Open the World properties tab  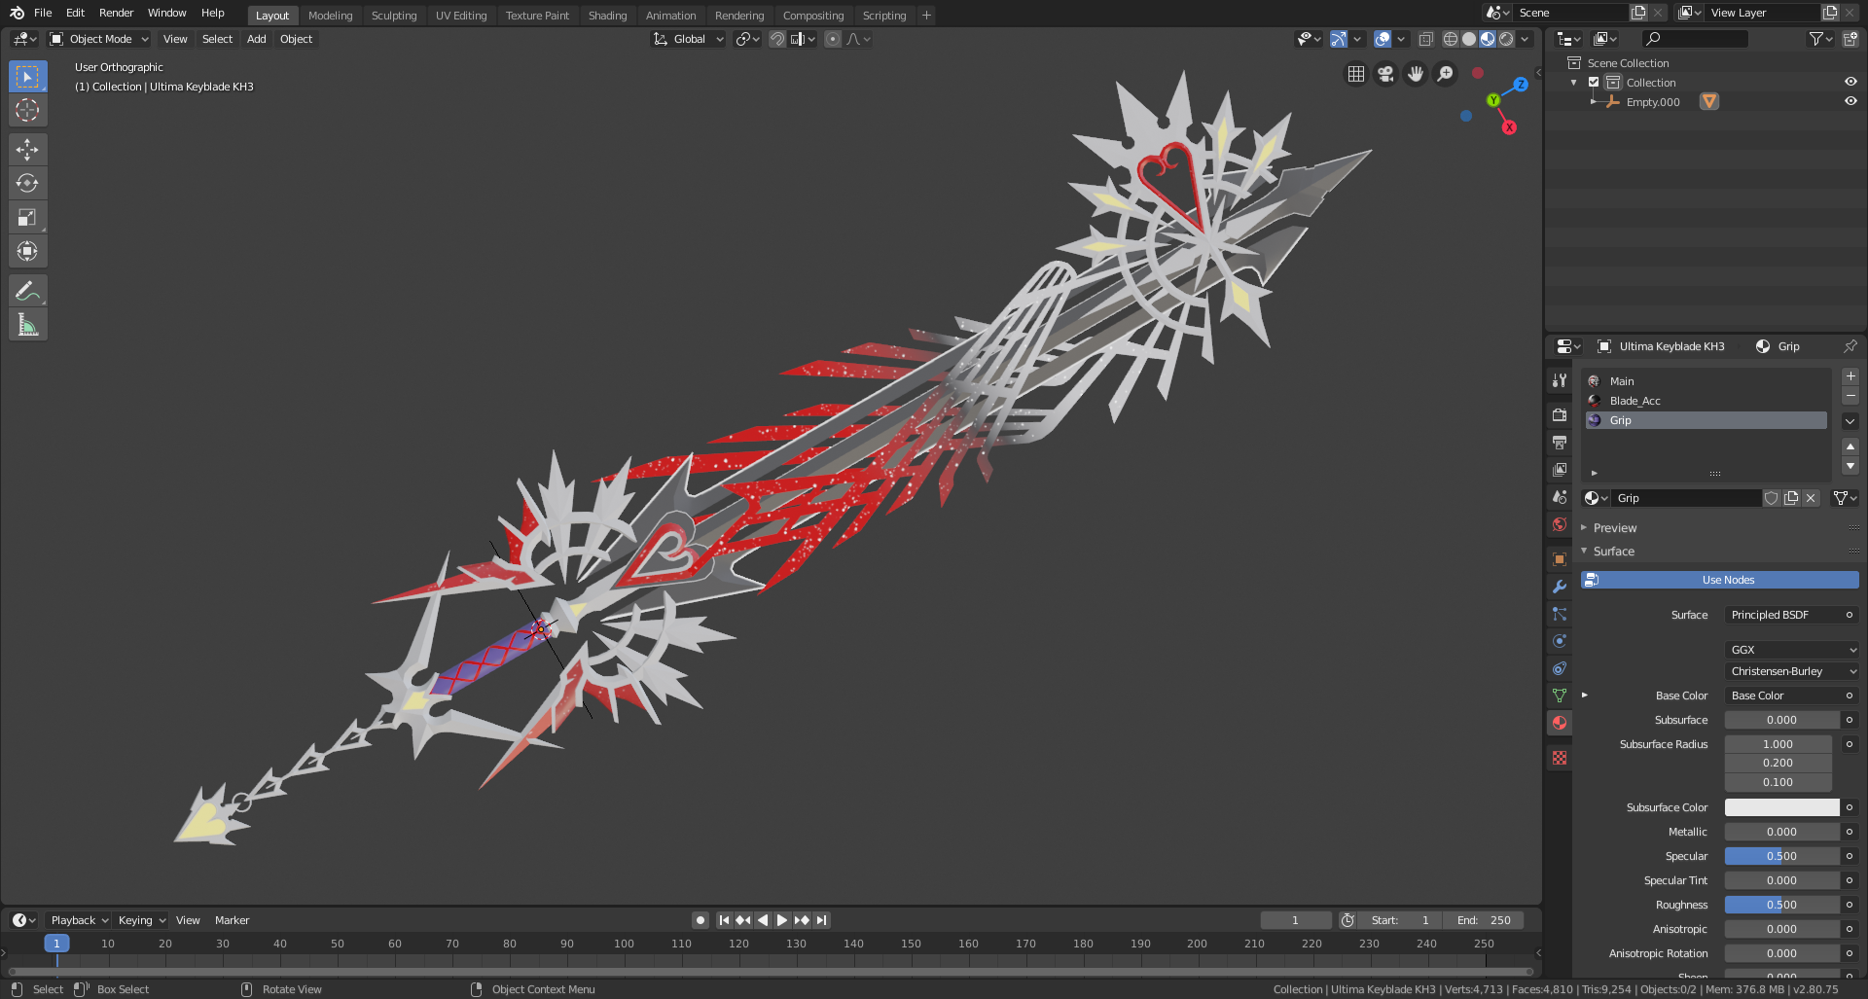pyautogui.click(x=1560, y=524)
